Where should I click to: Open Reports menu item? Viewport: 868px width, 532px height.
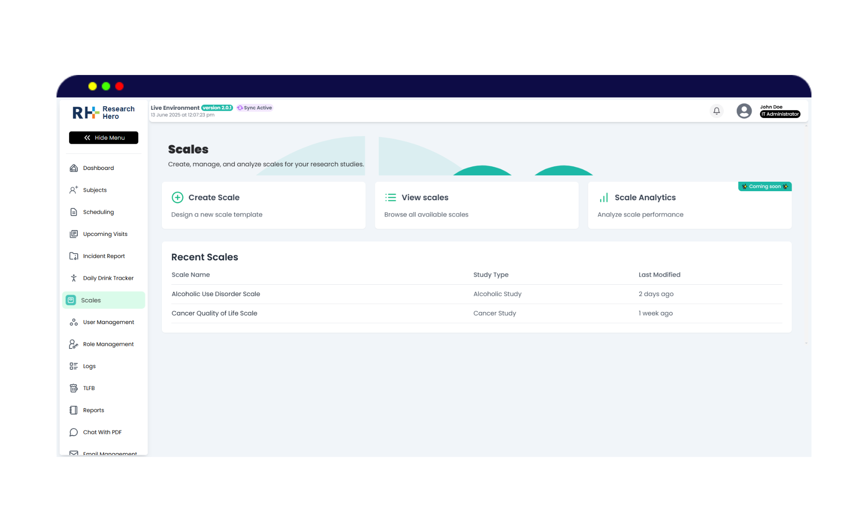[104, 410]
